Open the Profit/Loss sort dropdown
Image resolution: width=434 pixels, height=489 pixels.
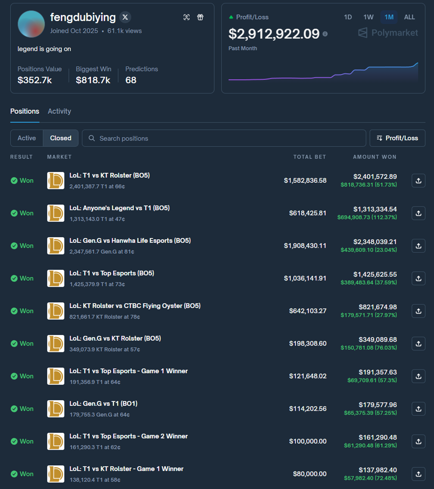click(397, 138)
